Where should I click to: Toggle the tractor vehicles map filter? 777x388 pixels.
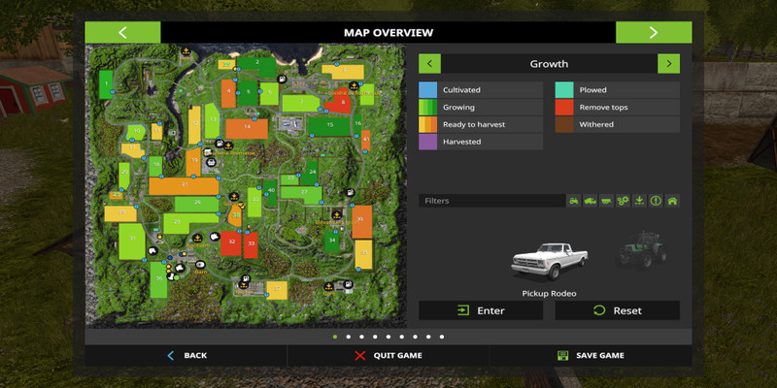pyautogui.click(x=574, y=201)
